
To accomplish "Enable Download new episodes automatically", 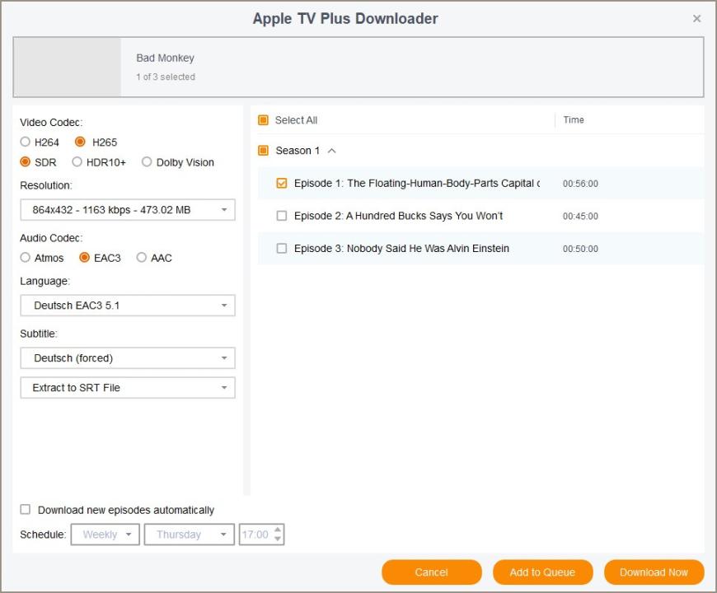I will [26, 510].
